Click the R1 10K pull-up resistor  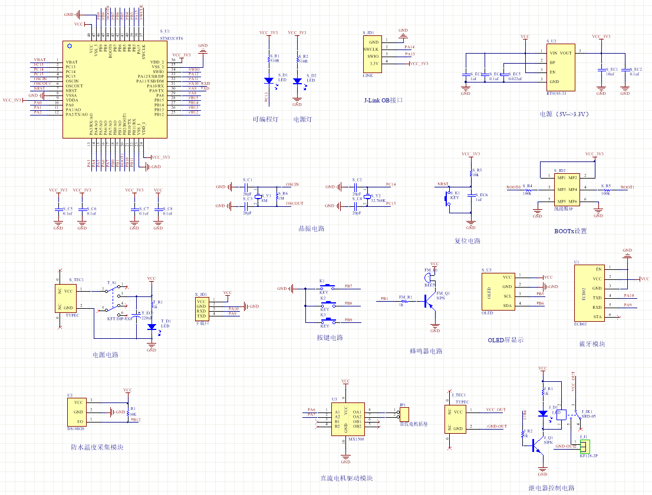pyautogui.click(x=128, y=412)
